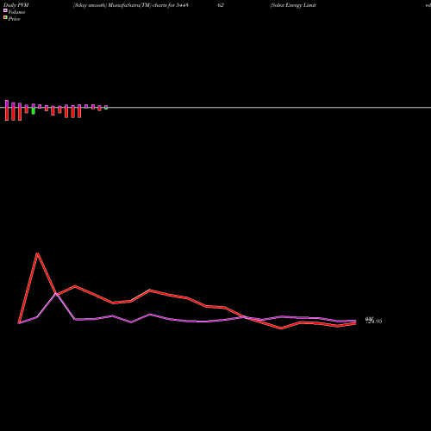Click the Price legend color swatch
The width and height of the screenshot is (431, 431).
tap(5, 17)
